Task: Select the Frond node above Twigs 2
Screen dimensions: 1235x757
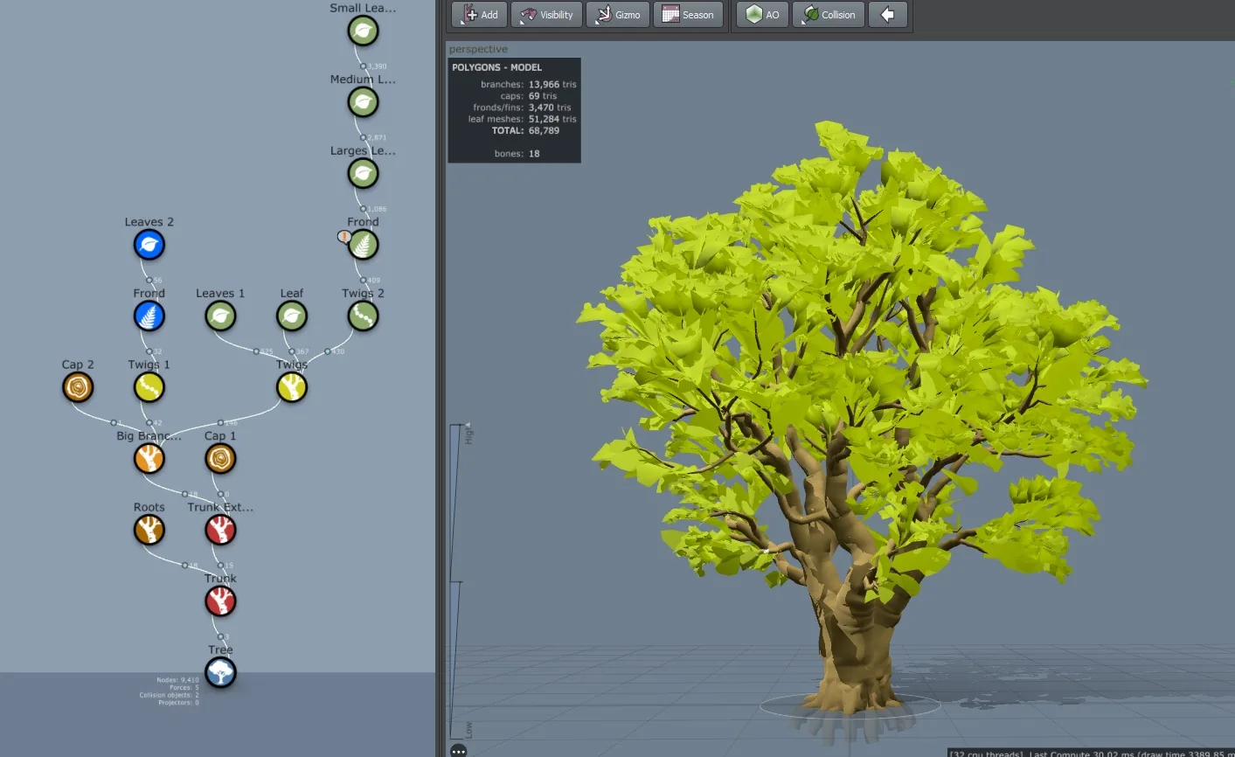Action: click(x=363, y=246)
